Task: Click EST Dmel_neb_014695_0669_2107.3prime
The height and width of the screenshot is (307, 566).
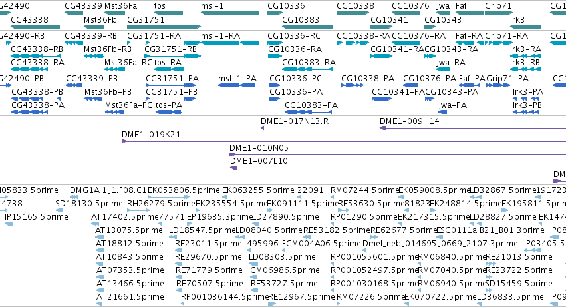Action: (366, 250)
